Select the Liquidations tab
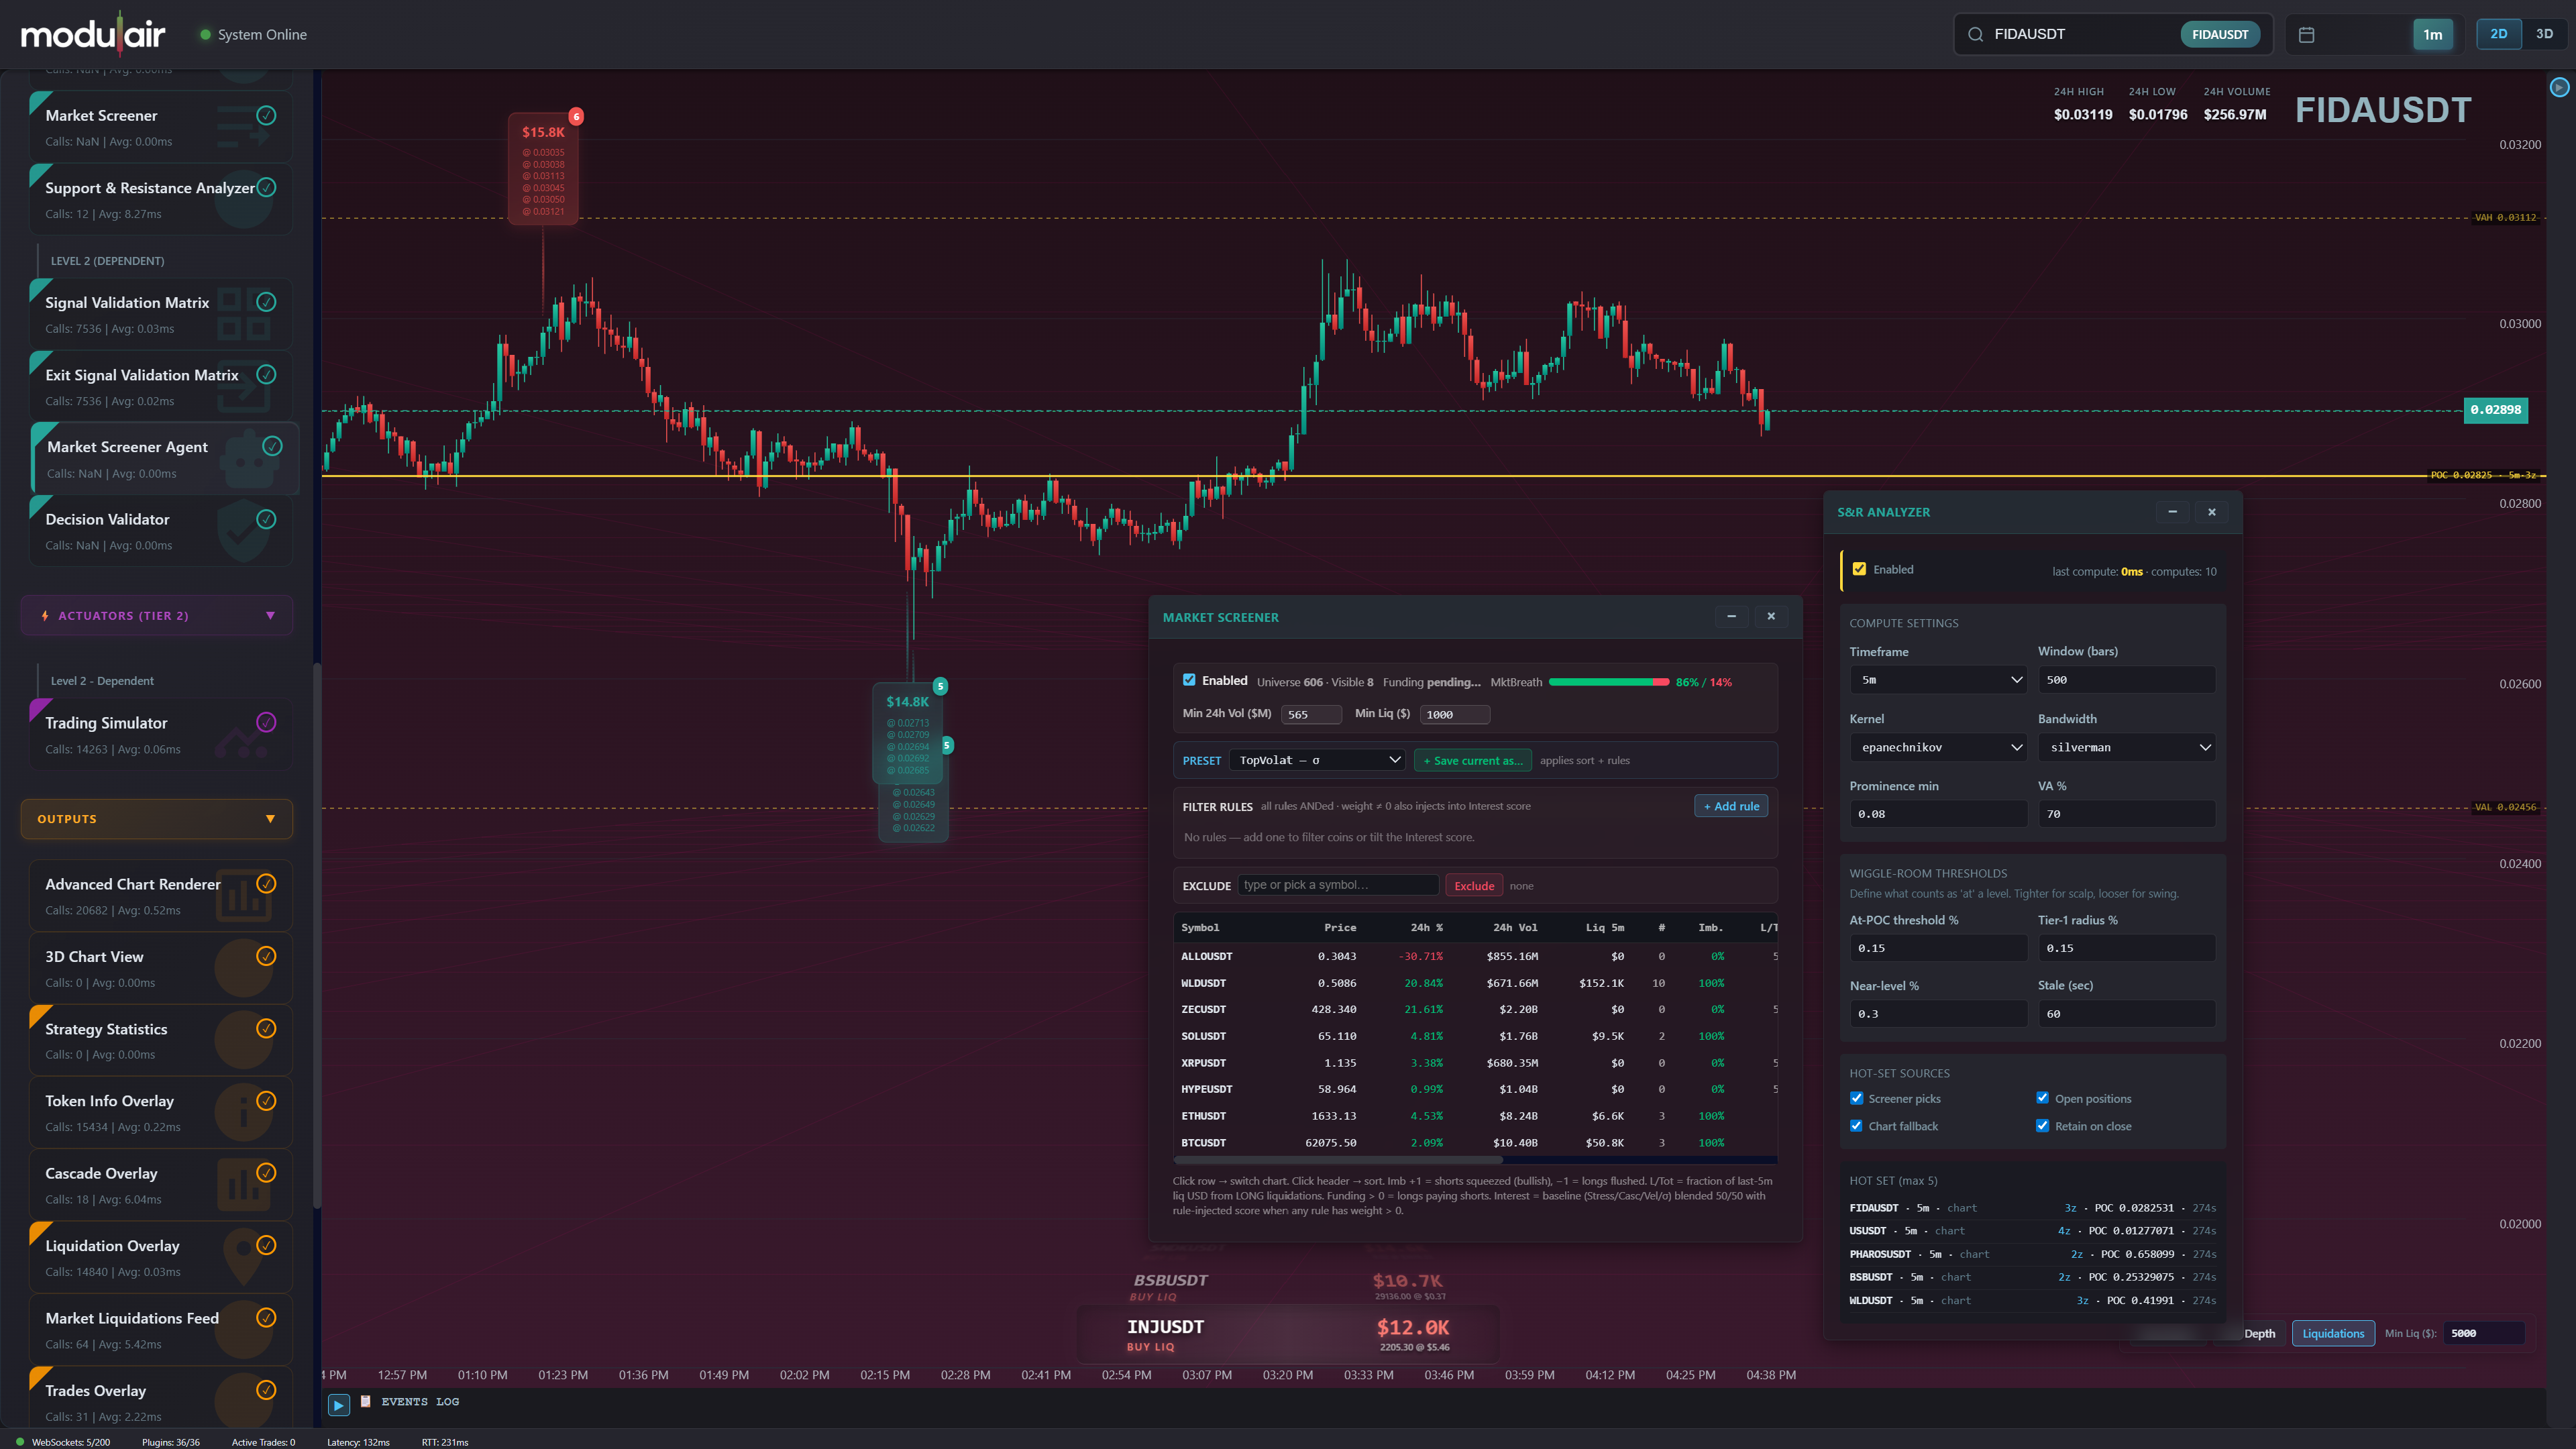This screenshot has width=2576, height=1449. pyautogui.click(x=2333, y=1333)
